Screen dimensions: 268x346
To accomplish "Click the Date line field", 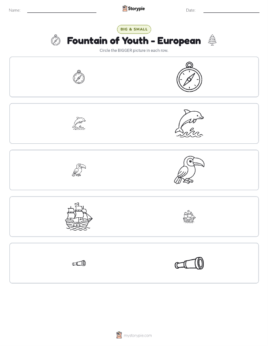I will click(231, 10).
